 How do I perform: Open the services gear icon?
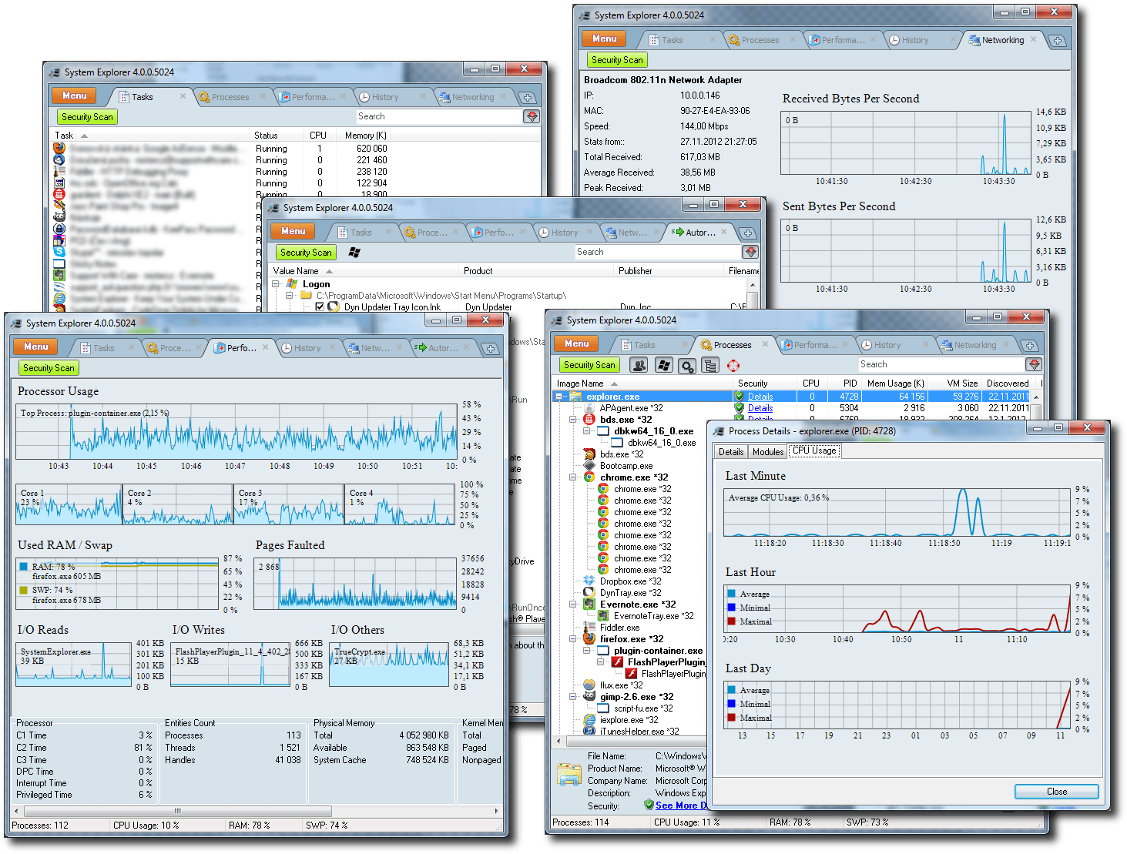tap(687, 366)
